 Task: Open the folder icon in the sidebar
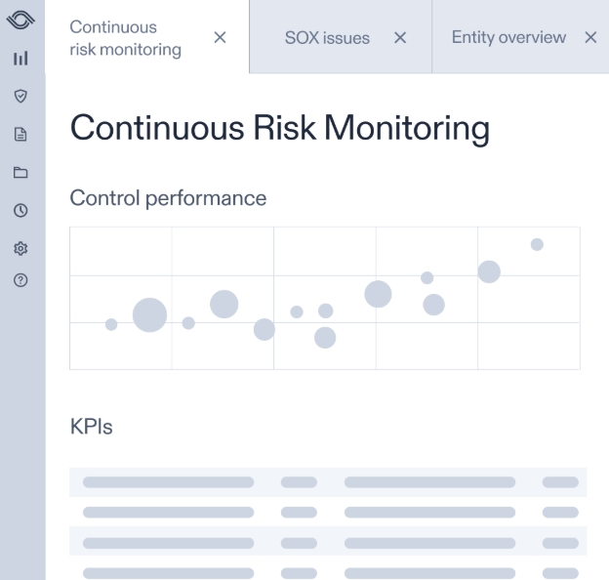pyautogui.click(x=20, y=173)
